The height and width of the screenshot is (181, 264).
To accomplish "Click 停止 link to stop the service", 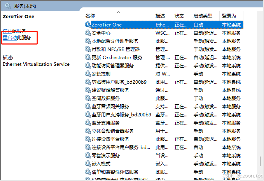I will (7, 31).
